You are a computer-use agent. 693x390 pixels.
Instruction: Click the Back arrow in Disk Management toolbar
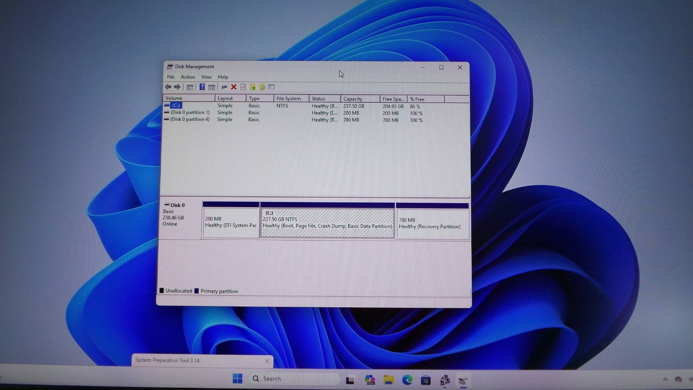[168, 87]
